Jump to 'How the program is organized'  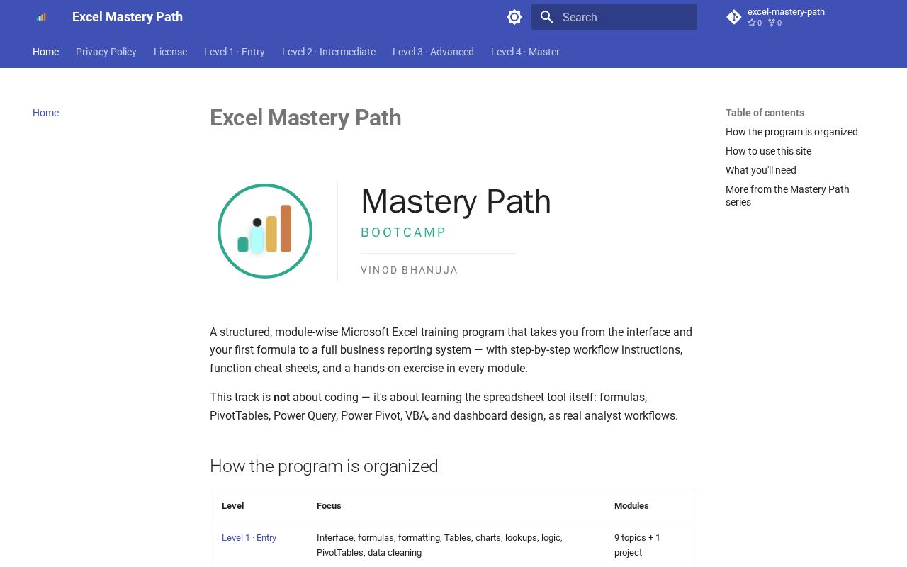click(x=791, y=132)
